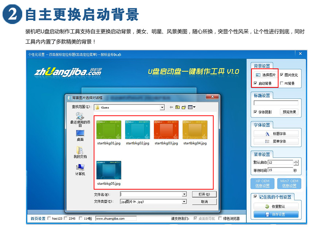Create a new folder in dialog

(x=184, y=107)
